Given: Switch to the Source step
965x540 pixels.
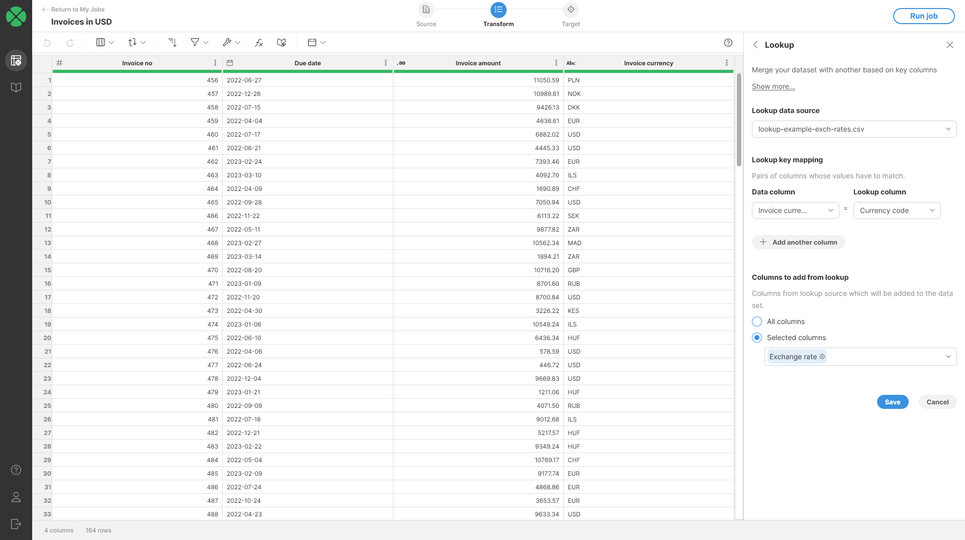Looking at the screenshot, I should coord(426,10).
